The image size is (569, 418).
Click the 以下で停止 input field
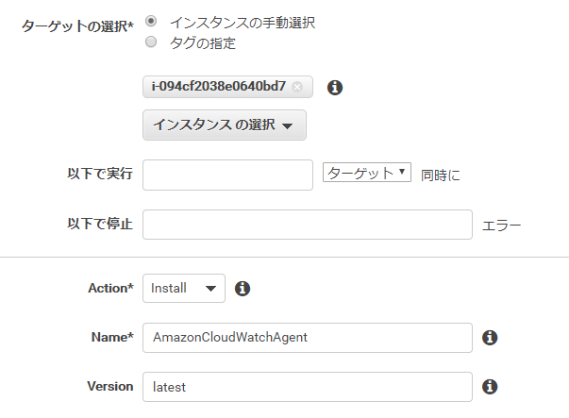pyautogui.click(x=308, y=225)
